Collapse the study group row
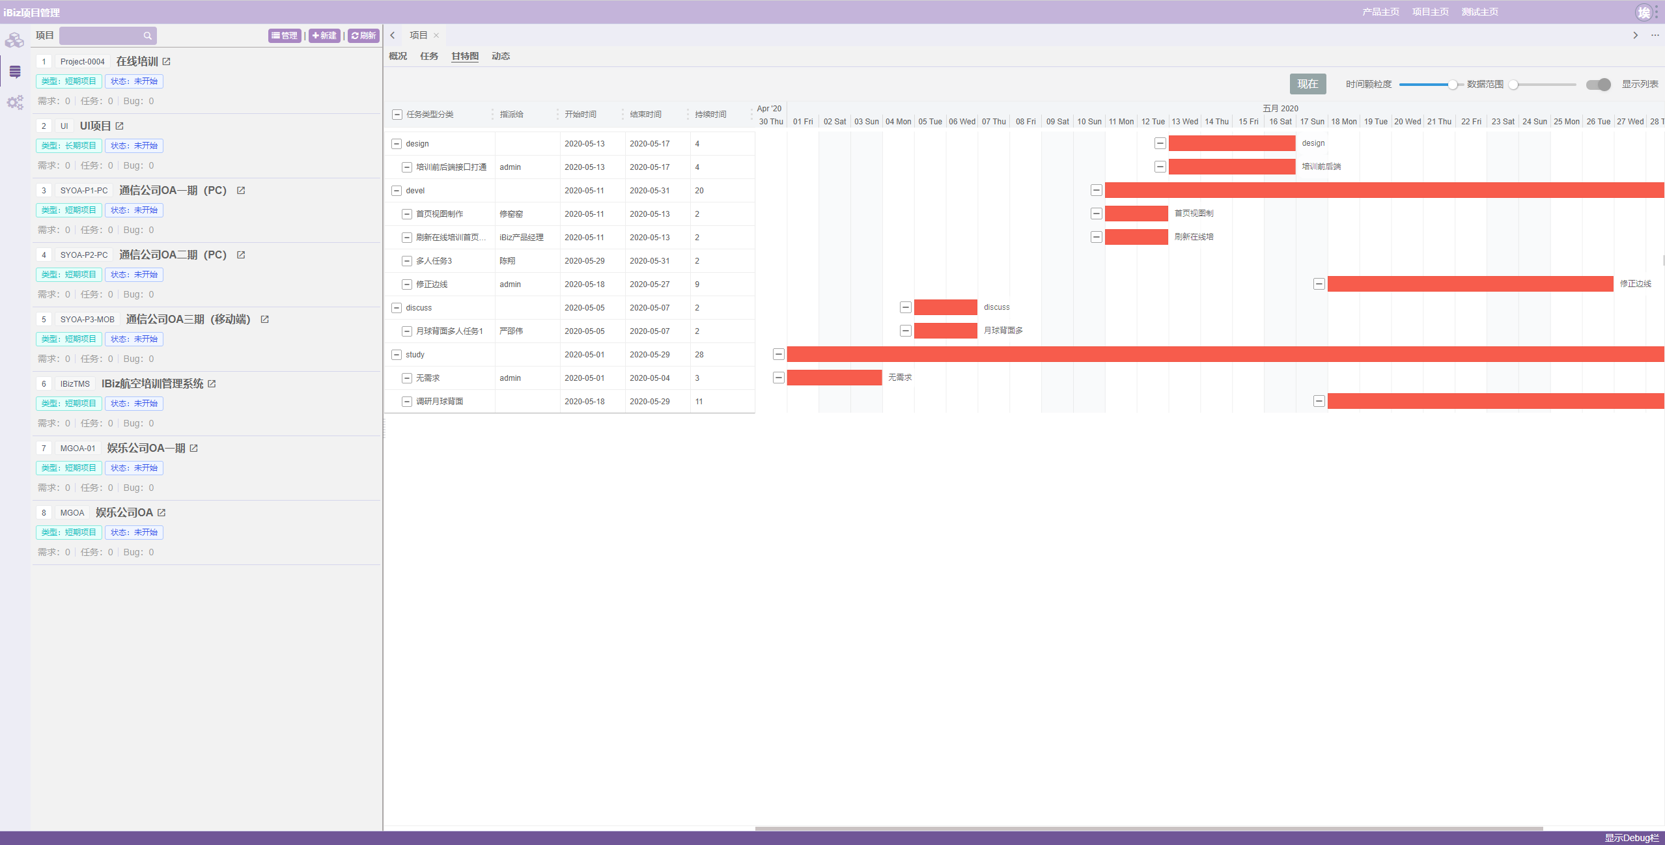Screen dimensions: 1665x845 397,355
